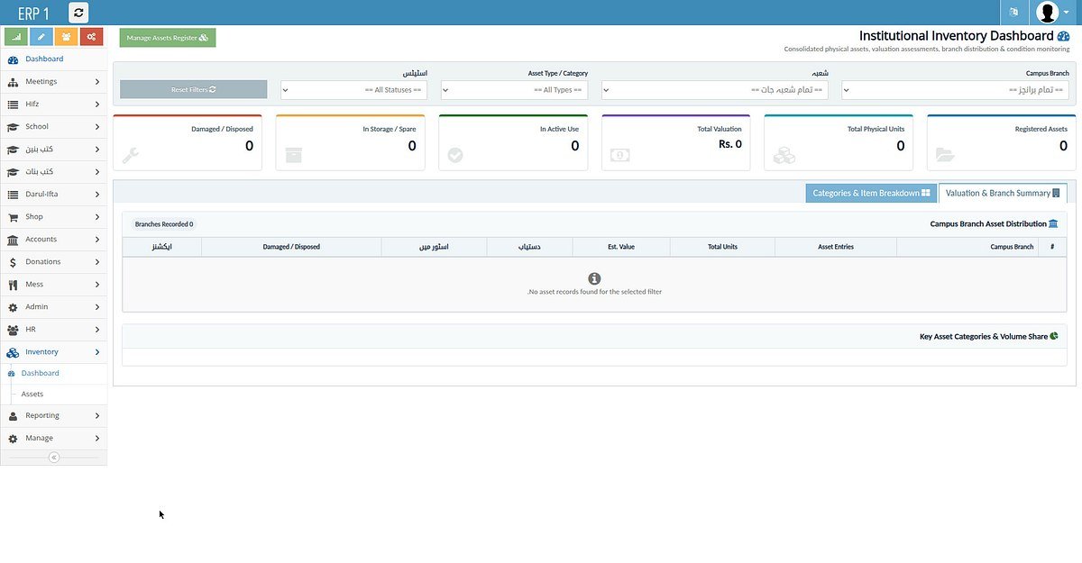Open the شعبہ department dropdown
The width and height of the screenshot is (1082, 563).
[715, 90]
